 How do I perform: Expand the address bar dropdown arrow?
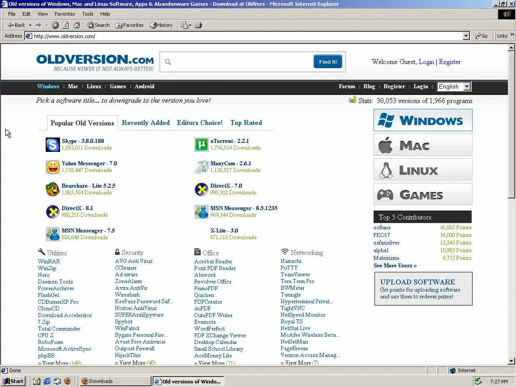(x=466, y=36)
